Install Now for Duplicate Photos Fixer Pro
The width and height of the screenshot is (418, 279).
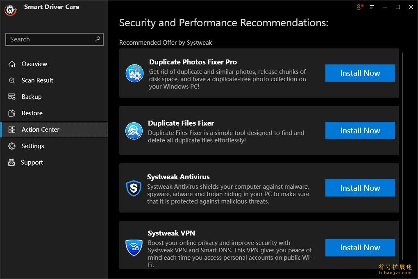pyautogui.click(x=360, y=73)
